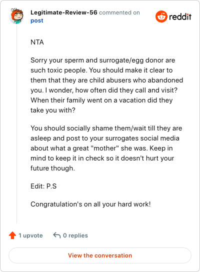Open the commenter's Snoo avatar
Screen dimensions: 200x272
16,16
